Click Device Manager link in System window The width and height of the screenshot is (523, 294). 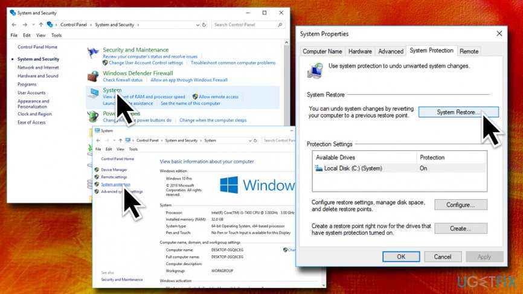[x=114, y=170]
